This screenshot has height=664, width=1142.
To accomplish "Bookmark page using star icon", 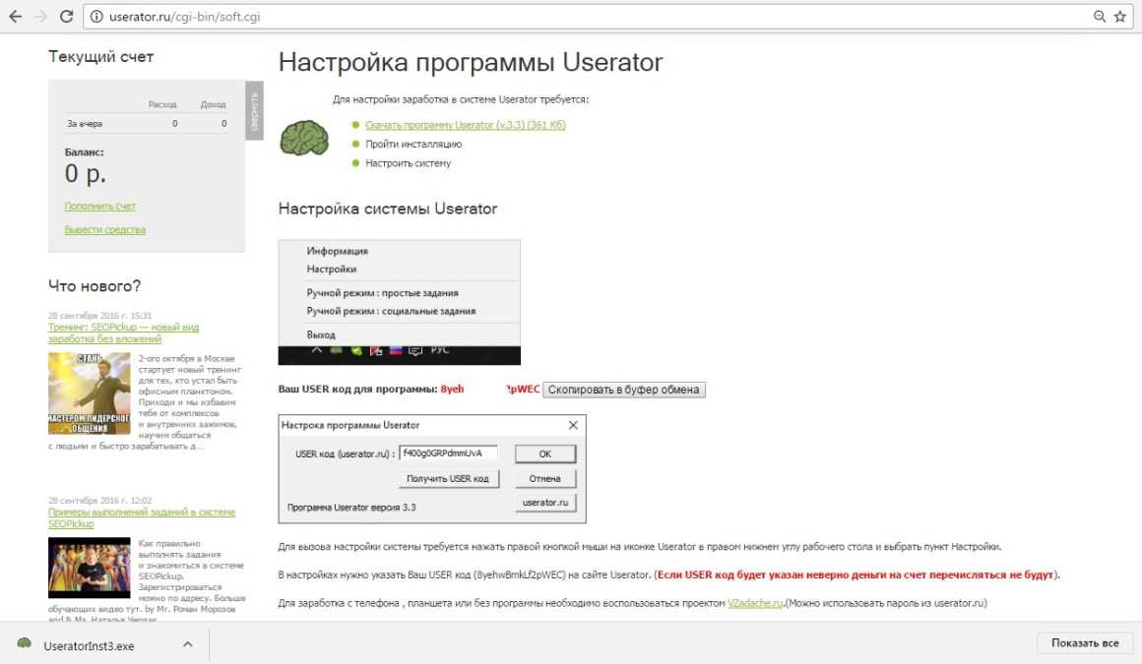I will pyautogui.click(x=1120, y=17).
